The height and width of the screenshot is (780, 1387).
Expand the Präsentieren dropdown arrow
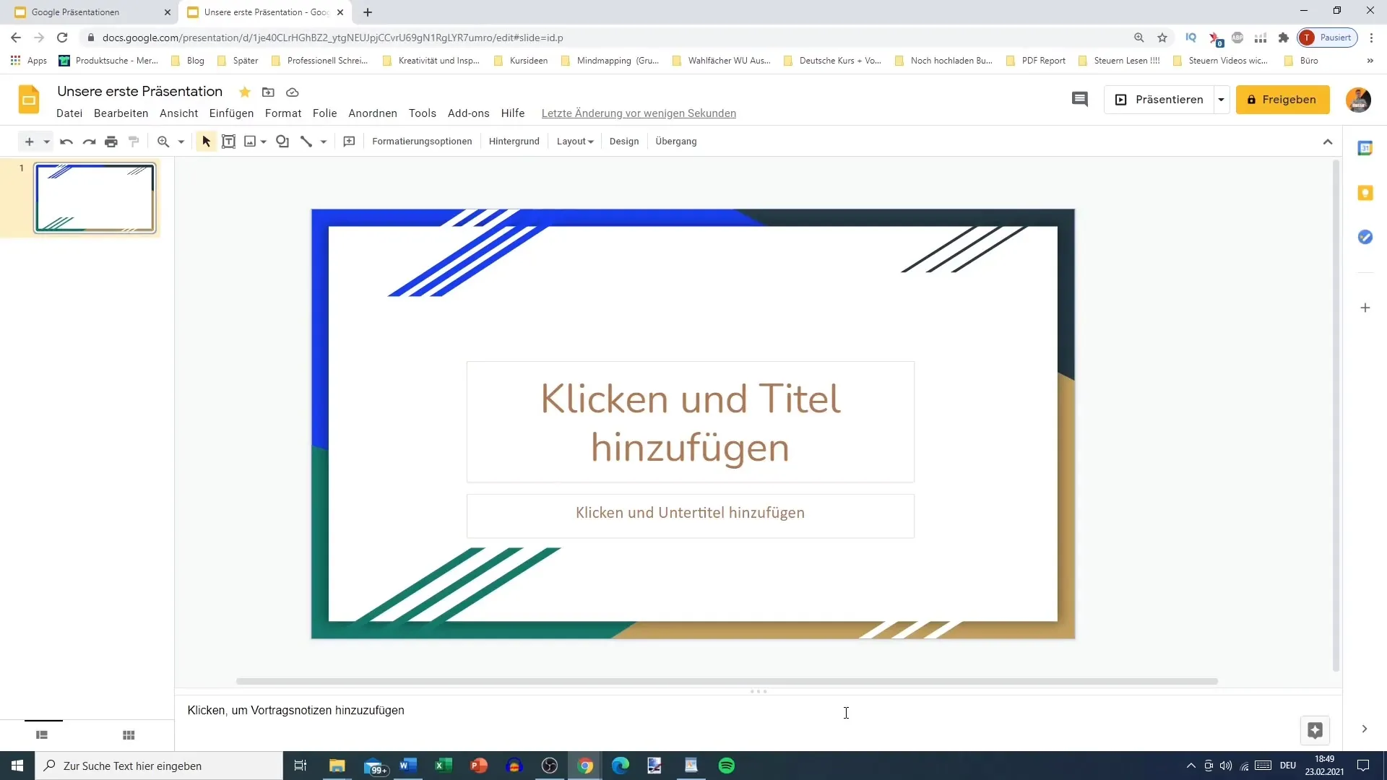tap(1222, 99)
